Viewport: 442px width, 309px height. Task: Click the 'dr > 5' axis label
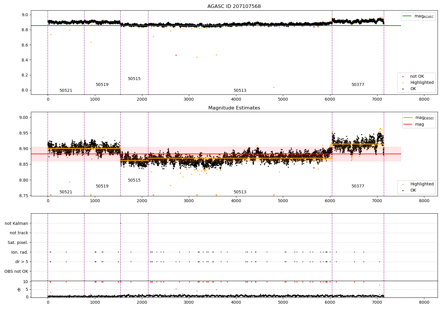[22, 262]
